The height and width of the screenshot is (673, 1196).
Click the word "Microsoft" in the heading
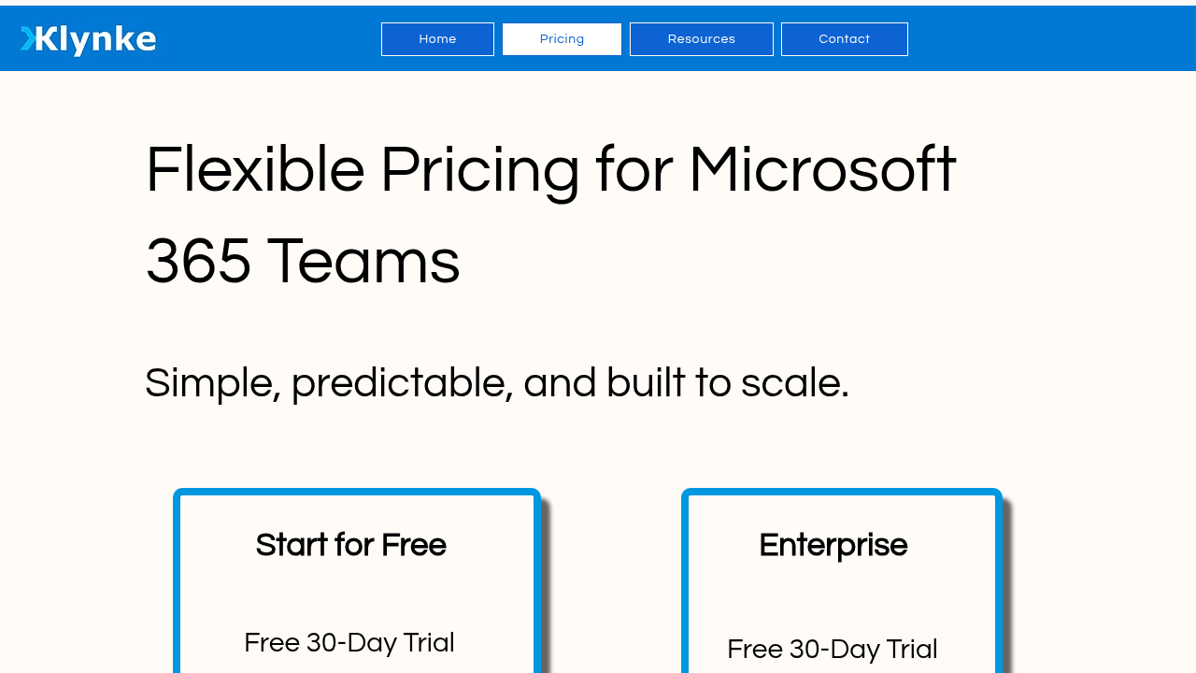822,169
